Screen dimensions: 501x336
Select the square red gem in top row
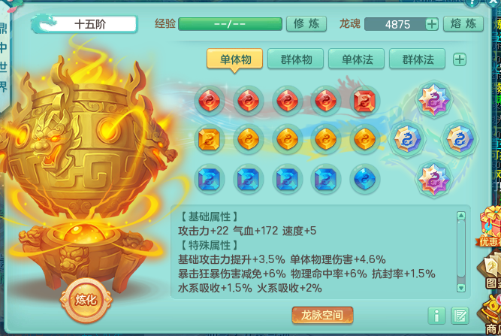[x=364, y=101]
